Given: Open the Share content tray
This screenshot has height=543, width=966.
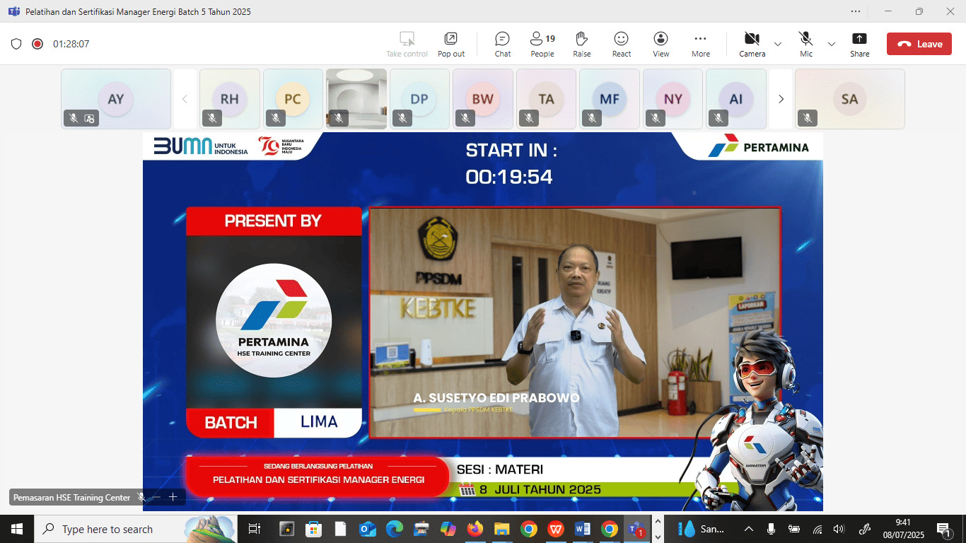Looking at the screenshot, I should pyautogui.click(x=860, y=44).
